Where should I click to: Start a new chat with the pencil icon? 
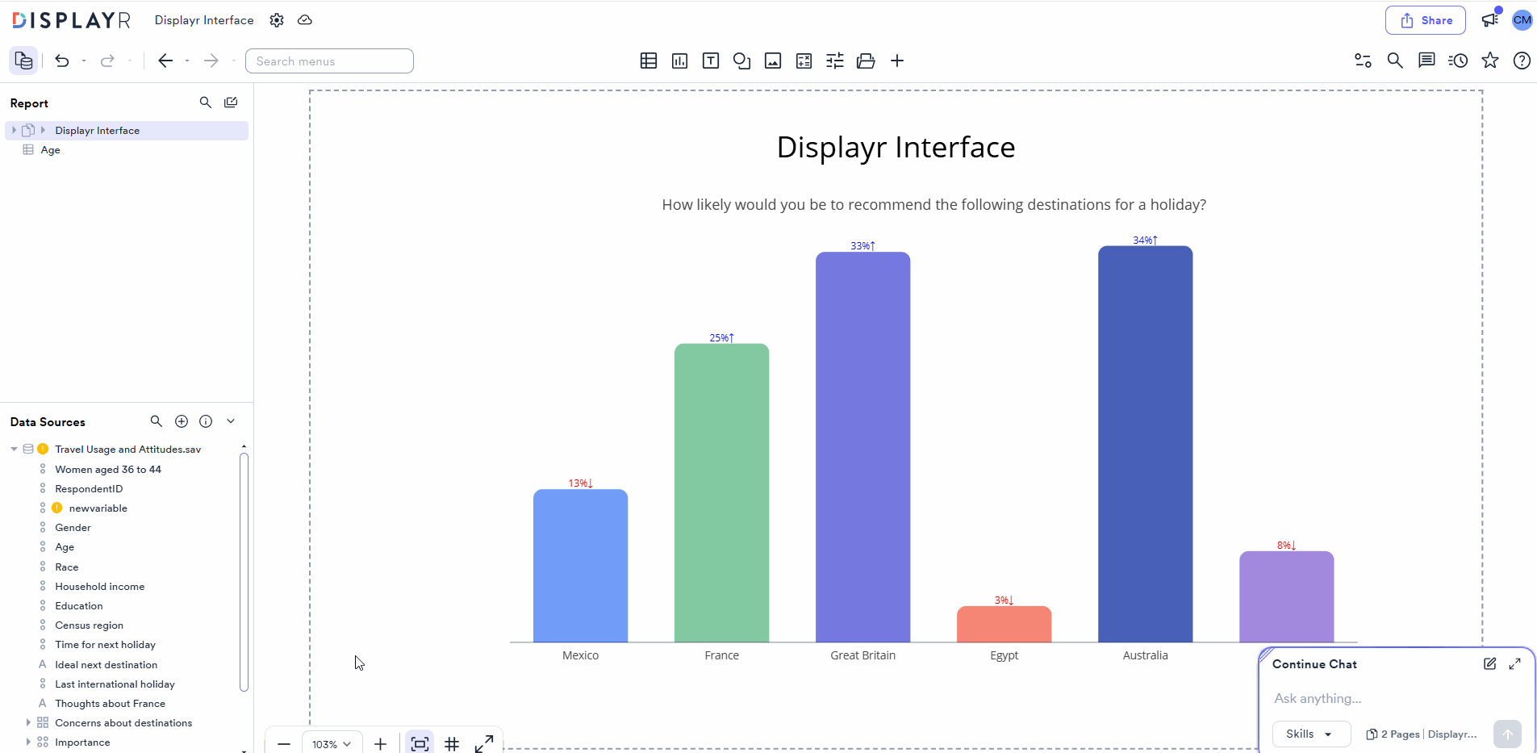coord(1490,664)
